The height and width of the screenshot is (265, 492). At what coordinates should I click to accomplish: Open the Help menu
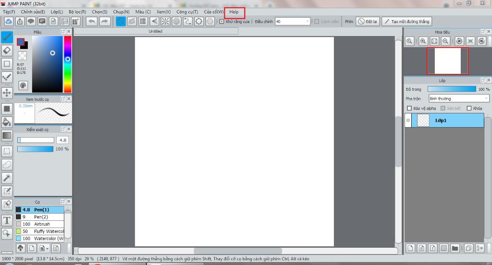[x=234, y=12]
